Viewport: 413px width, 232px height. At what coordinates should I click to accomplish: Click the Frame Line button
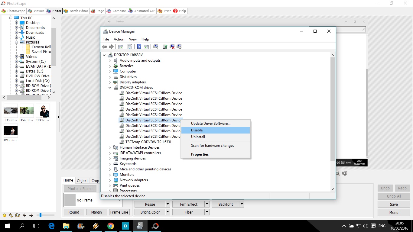click(x=119, y=212)
